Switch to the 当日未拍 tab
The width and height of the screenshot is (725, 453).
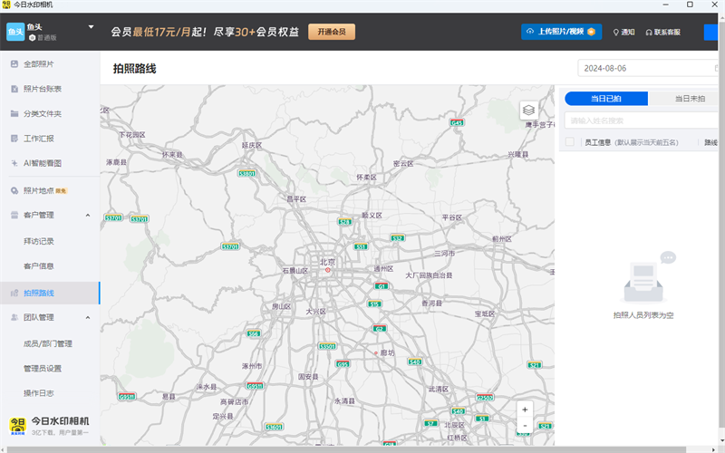point(690,99)
